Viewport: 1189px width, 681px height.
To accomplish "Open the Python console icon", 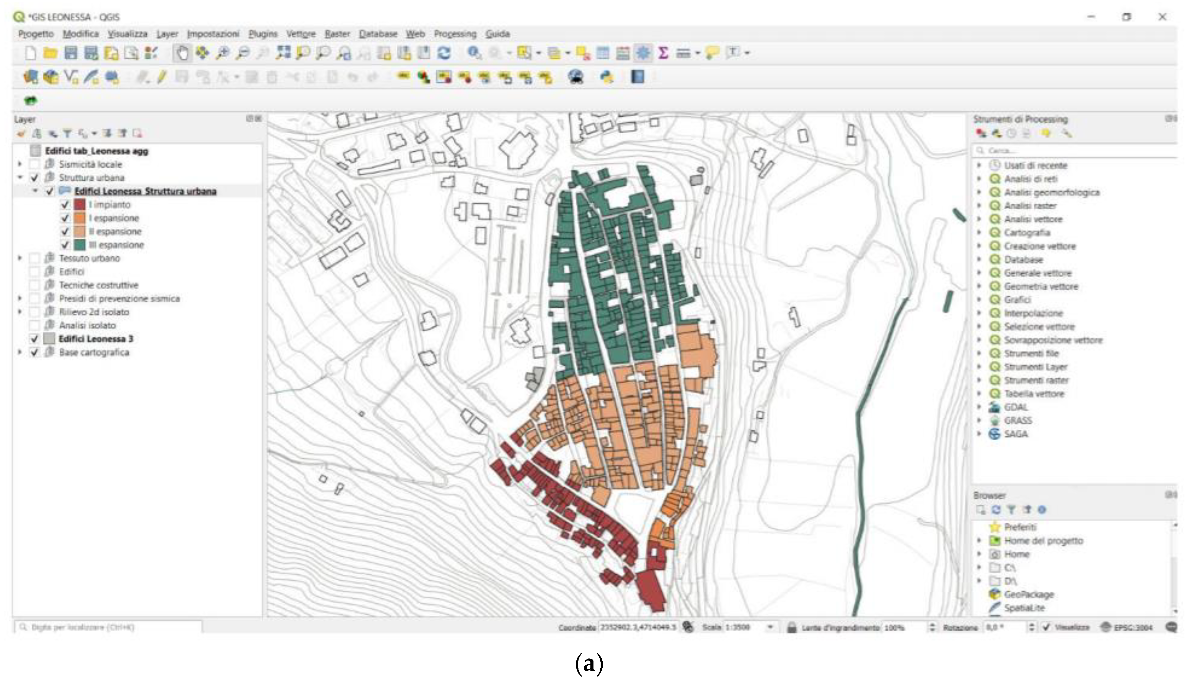I will 607,77.
